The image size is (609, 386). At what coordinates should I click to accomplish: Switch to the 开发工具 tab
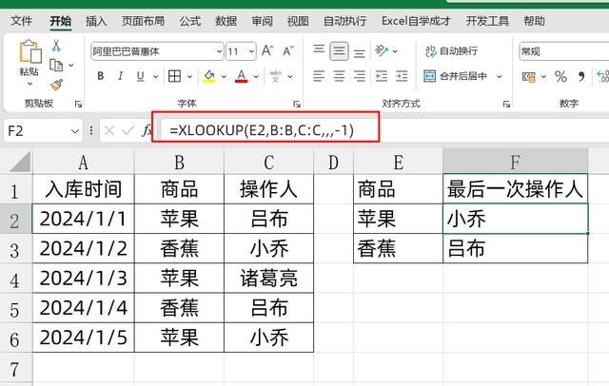[487, 21]
